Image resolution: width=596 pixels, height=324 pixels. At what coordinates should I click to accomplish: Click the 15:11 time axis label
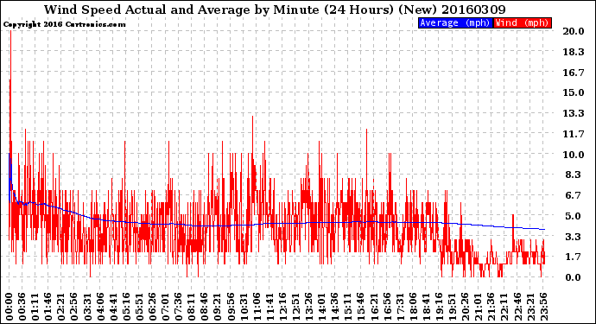pyautogui.click(x=347, y=307)
